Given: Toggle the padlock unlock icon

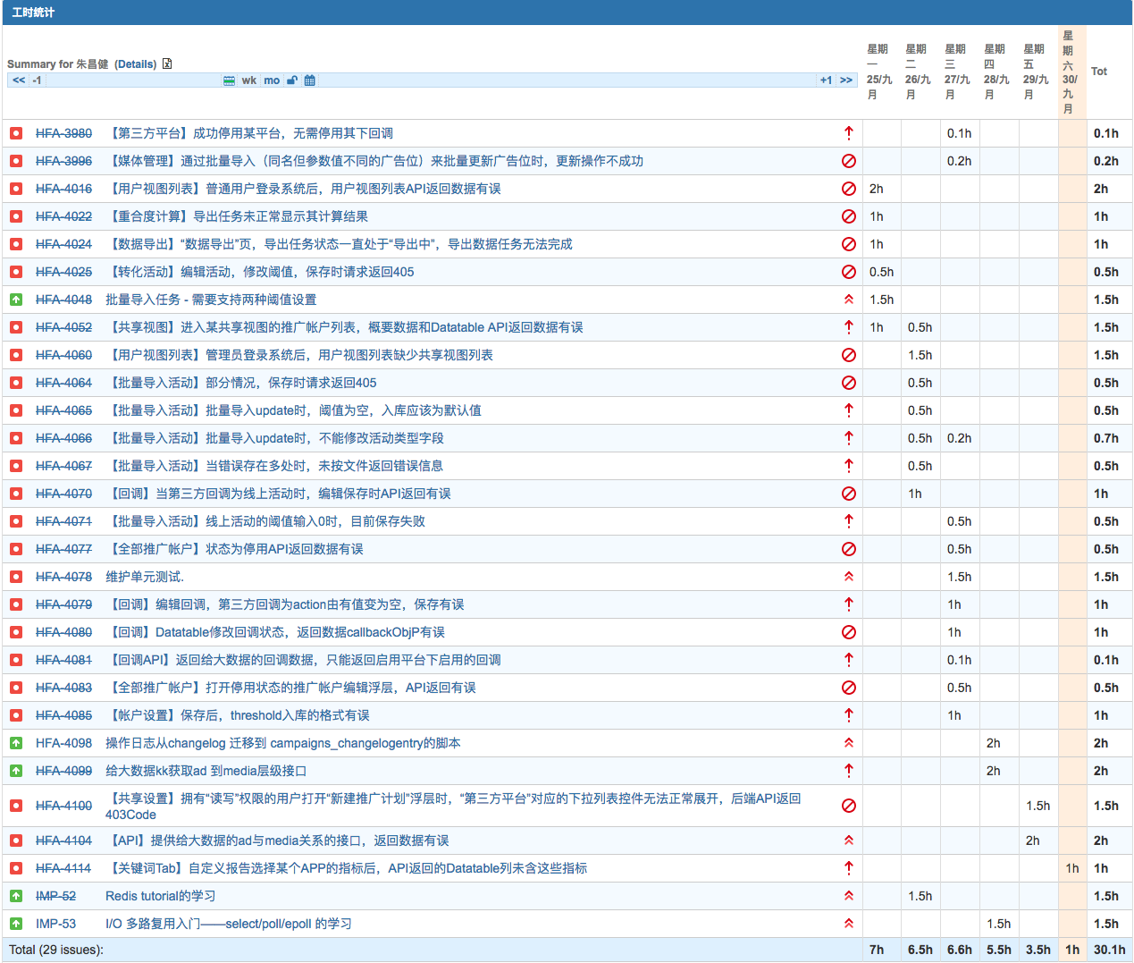Looking at the screenshot, I should pyautogui.click(x=291, y=80).
